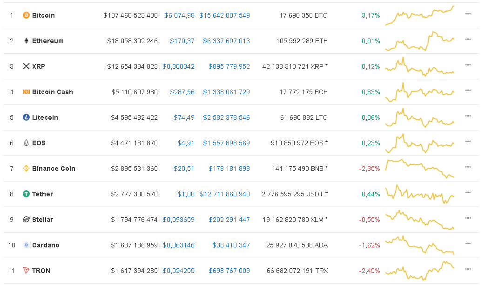This screenshot has width=492, height=285.
Task: Click the EOS logo icon
Action: (26, 143)
